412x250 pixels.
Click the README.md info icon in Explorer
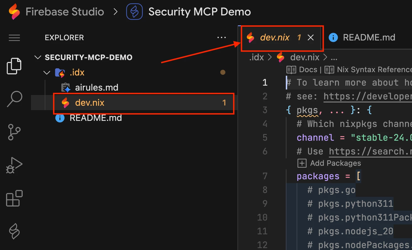(60, 118)
